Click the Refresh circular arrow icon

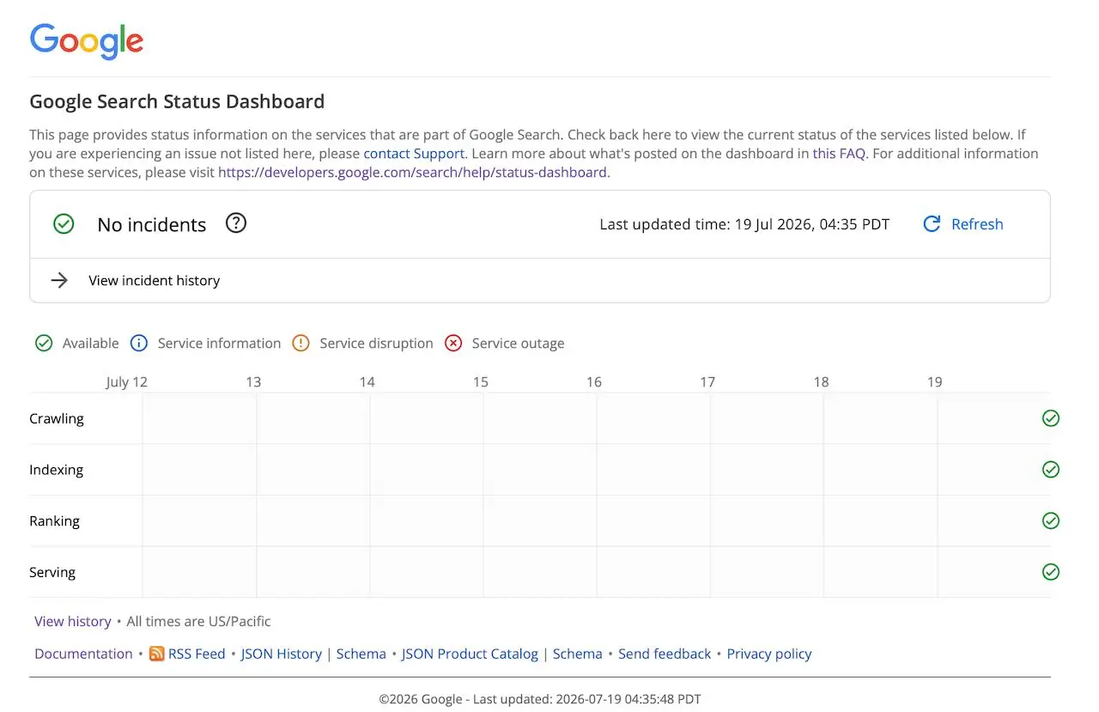point(932,224)
